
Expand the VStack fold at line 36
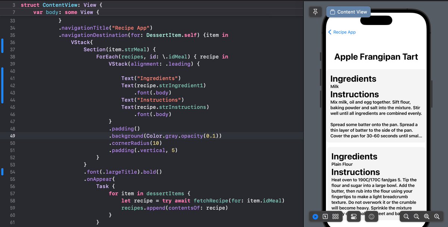[x=19, y=42]
